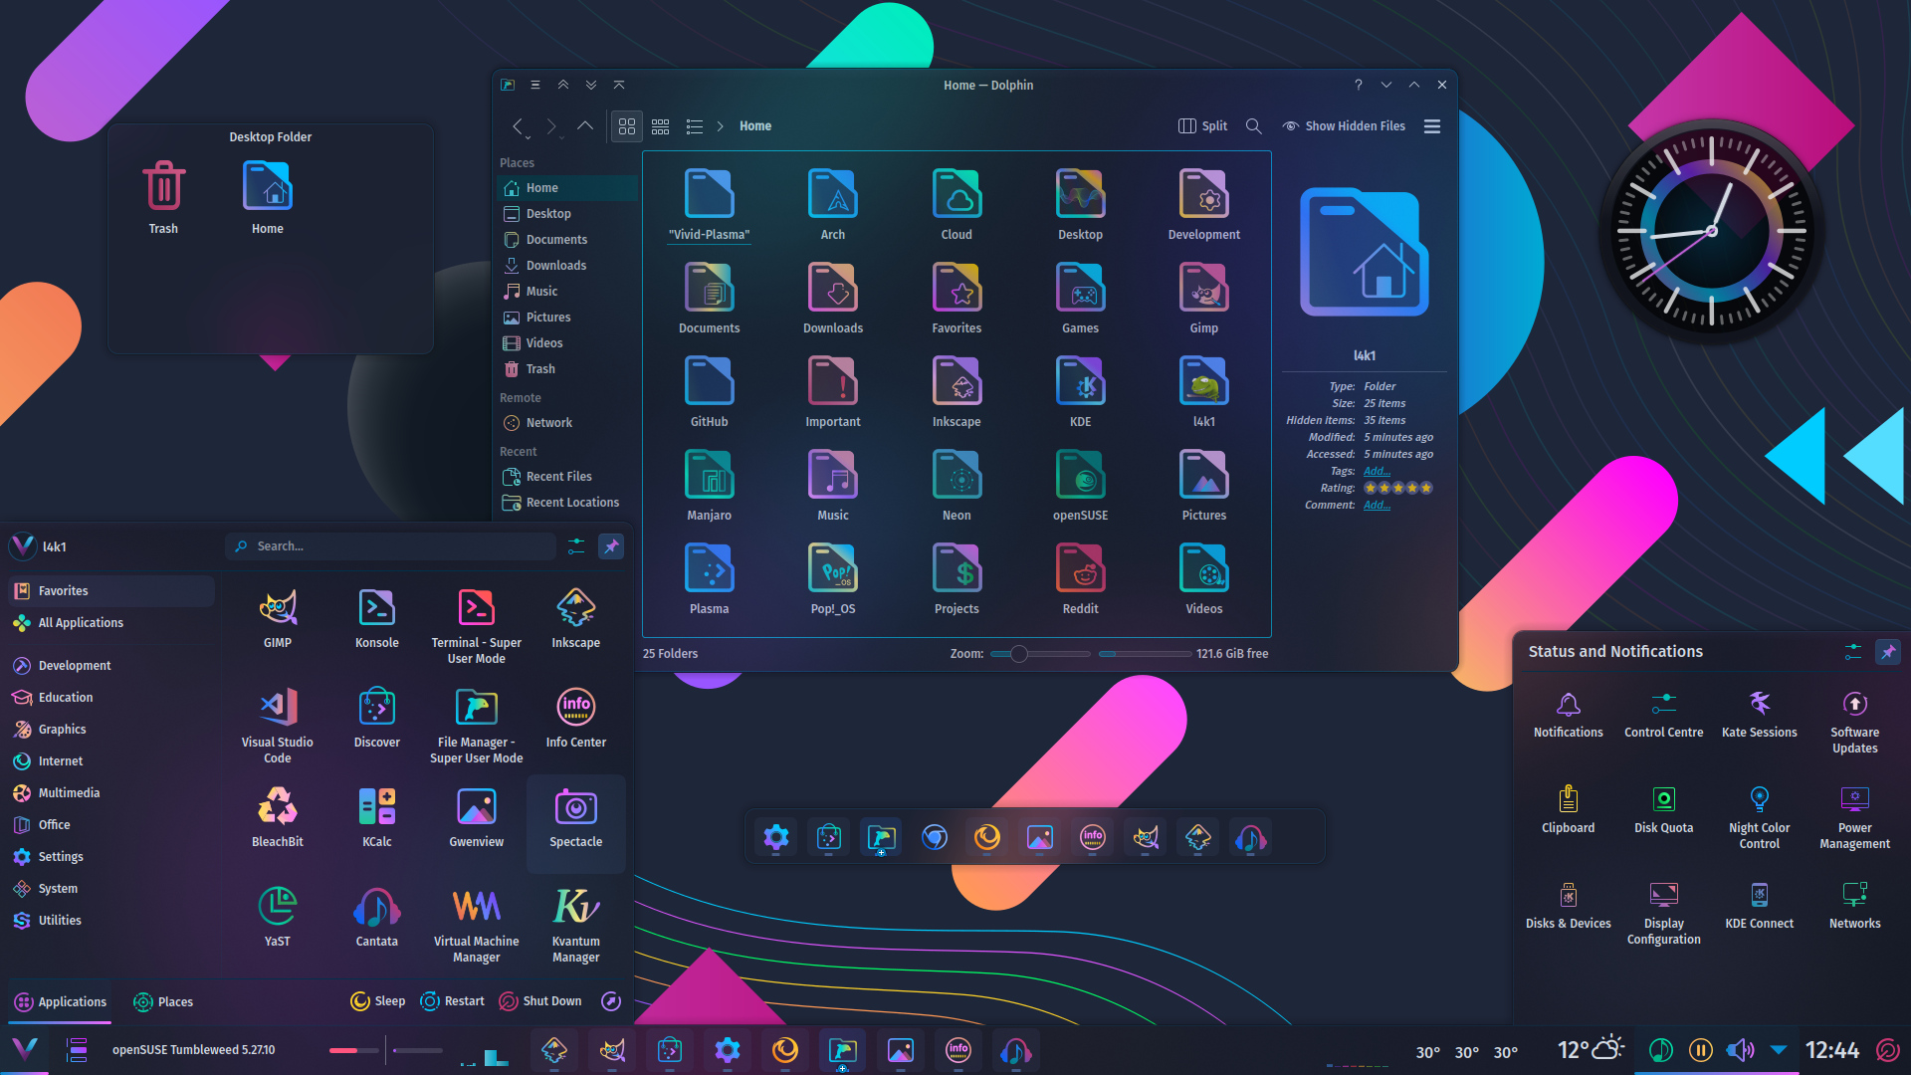This screenshot has width=1911, height=1075.
Task: Switch Dolphin to compact view mode
Action: [661, 126]
